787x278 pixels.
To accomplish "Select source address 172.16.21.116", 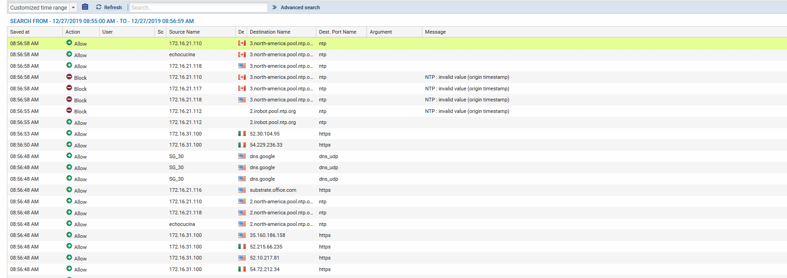I will coord(185,190).
